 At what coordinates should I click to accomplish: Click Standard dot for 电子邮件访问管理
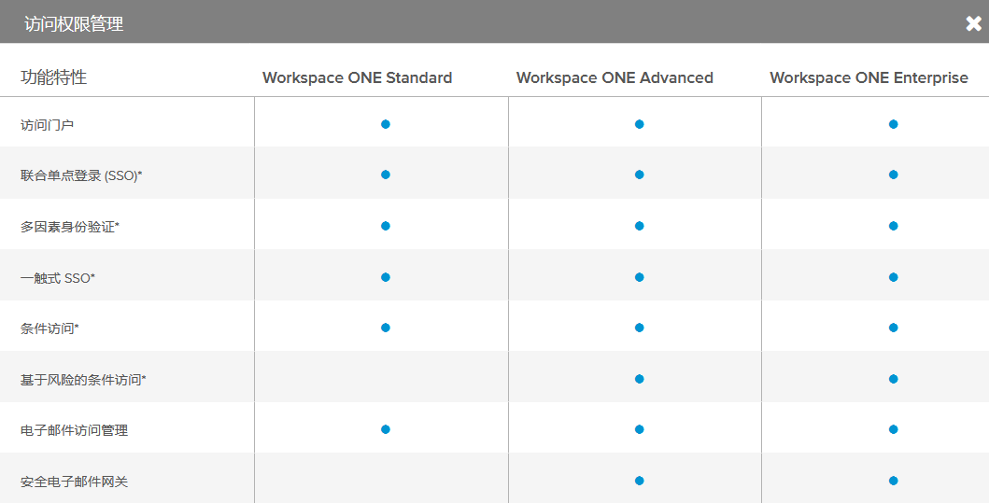(x=385, y=429)
